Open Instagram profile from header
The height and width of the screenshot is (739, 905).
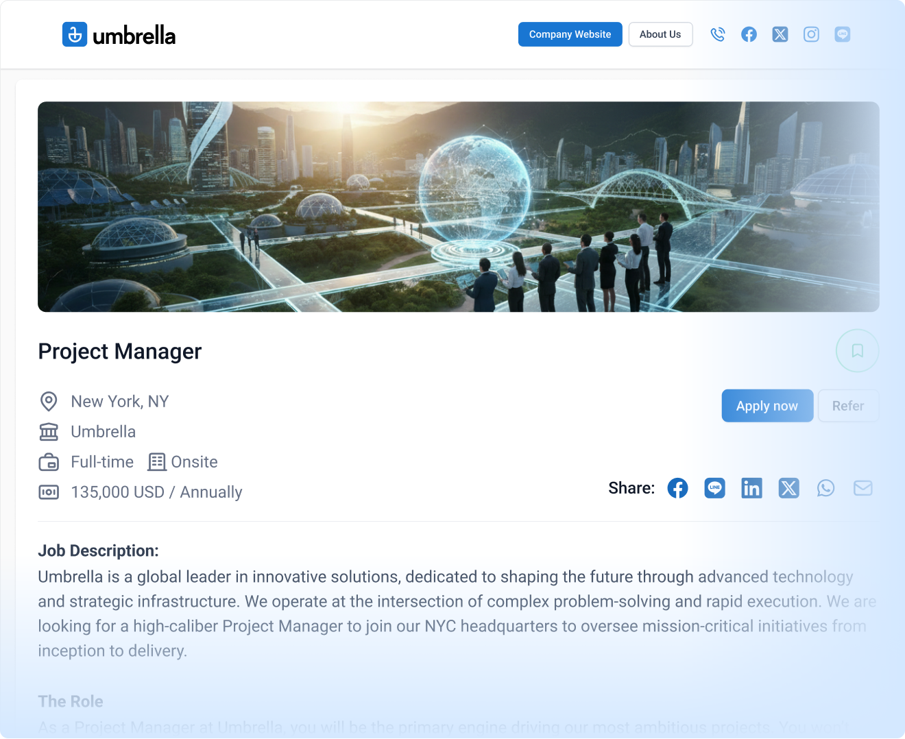click(x=811, y=34)
